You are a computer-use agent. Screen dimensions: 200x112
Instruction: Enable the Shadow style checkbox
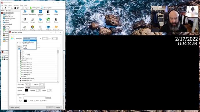[x=41, y=101]
